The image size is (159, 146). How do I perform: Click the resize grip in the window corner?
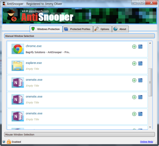tap(155, 143)
